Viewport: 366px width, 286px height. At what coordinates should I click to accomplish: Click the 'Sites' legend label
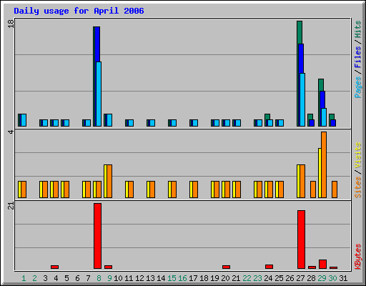pyautogui.click(x=357, y=187)
